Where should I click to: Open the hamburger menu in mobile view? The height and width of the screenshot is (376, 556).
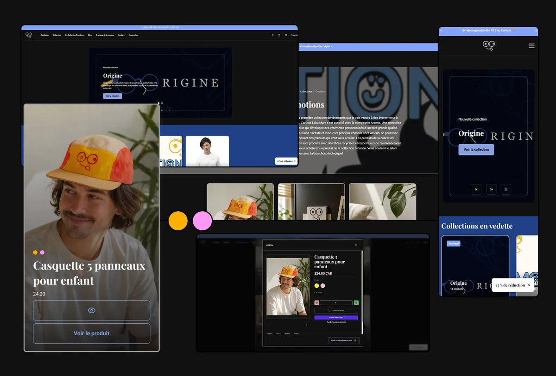531,46
